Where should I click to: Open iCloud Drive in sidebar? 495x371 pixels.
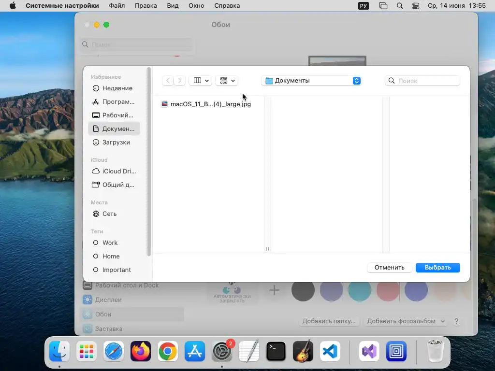(114, 171)
